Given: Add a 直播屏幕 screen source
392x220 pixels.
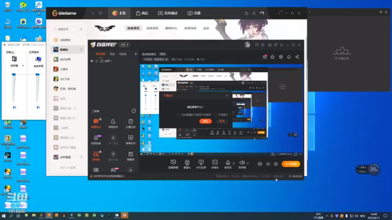Looking at the screenshot, I should (x=173, y=164).
